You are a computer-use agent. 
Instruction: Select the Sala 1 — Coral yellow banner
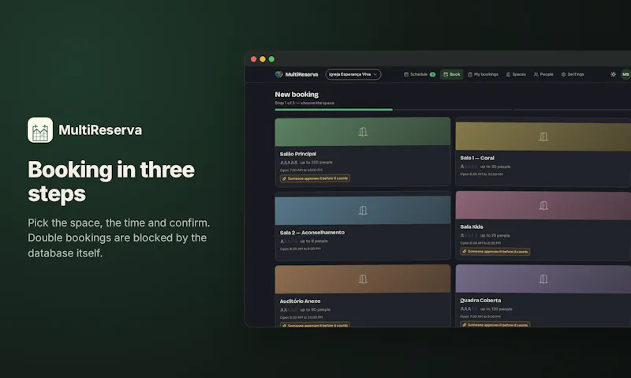point(543,136)
